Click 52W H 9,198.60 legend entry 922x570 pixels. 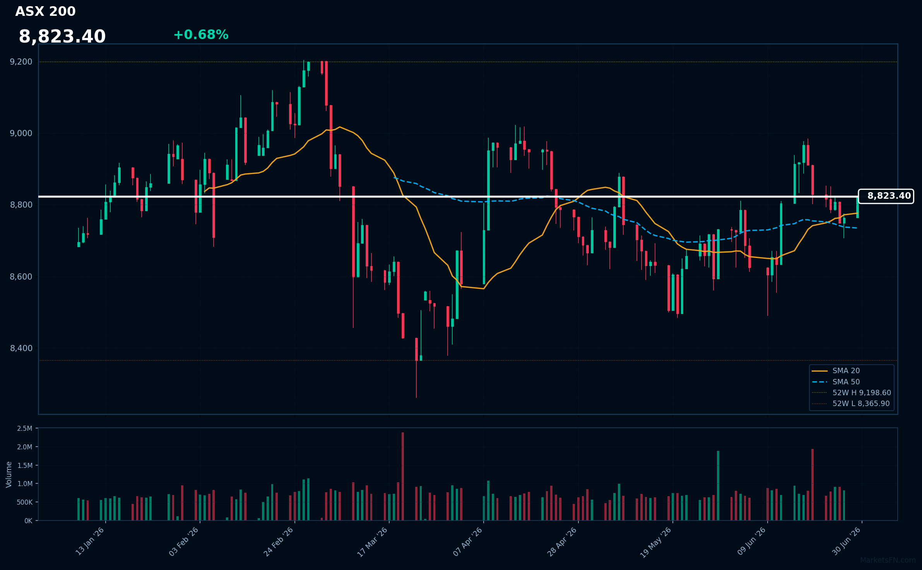[851, 393]
